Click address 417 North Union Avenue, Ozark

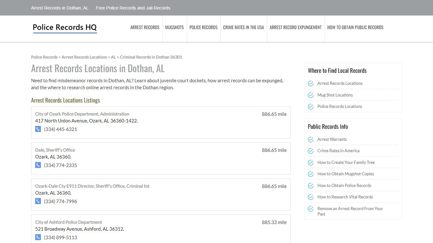click(87, 121)
